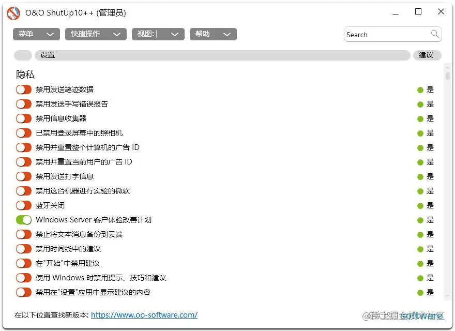
Task: Click green dot for 在"开始"中禁用建议 row
Action: click(x=420, y=264)
